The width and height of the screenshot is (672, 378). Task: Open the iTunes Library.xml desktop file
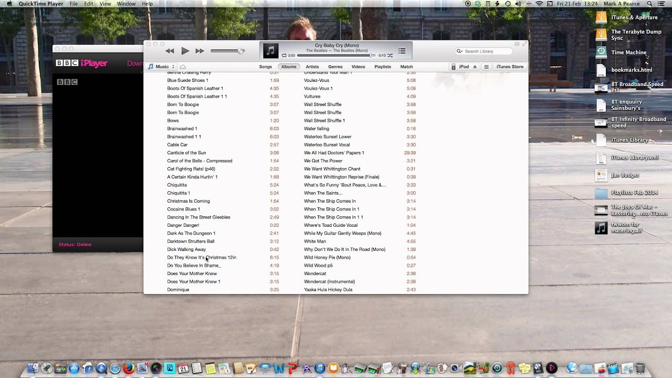(601, 157)
